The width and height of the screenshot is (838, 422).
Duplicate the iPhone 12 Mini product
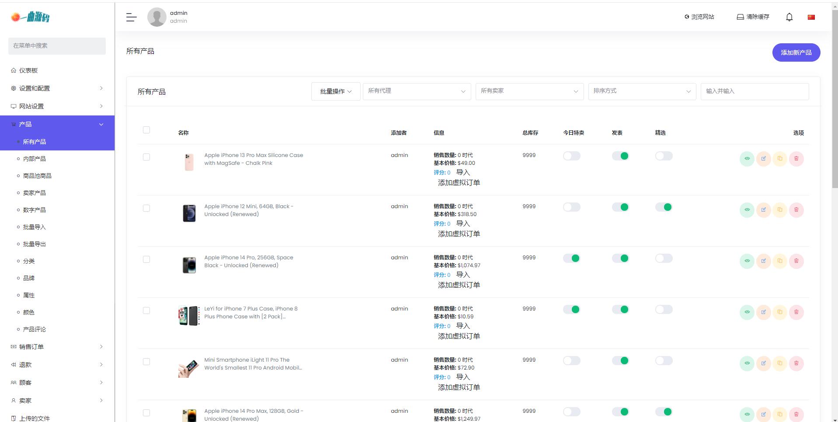pyautogui.click(x=780, y=210)
